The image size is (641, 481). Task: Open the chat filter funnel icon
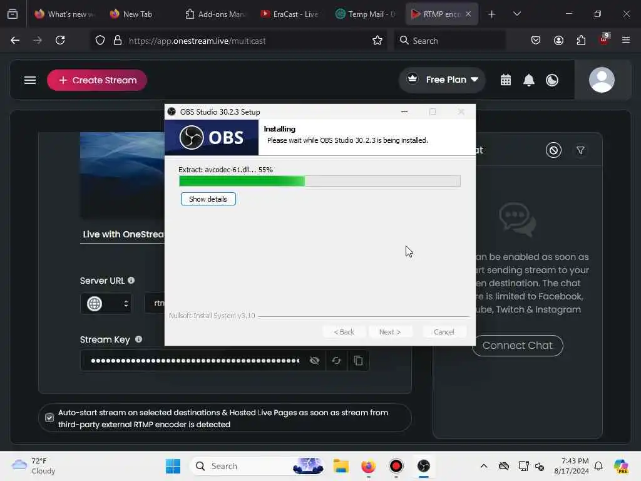(580, 150)
